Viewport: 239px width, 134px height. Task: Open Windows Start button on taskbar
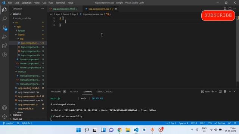[x=78, y=130]
